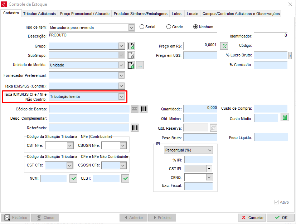Click the barcode icon beside Código de Barras
This screenshot has height=224, width=296.
pyautogui.click(x=144, y=109)
